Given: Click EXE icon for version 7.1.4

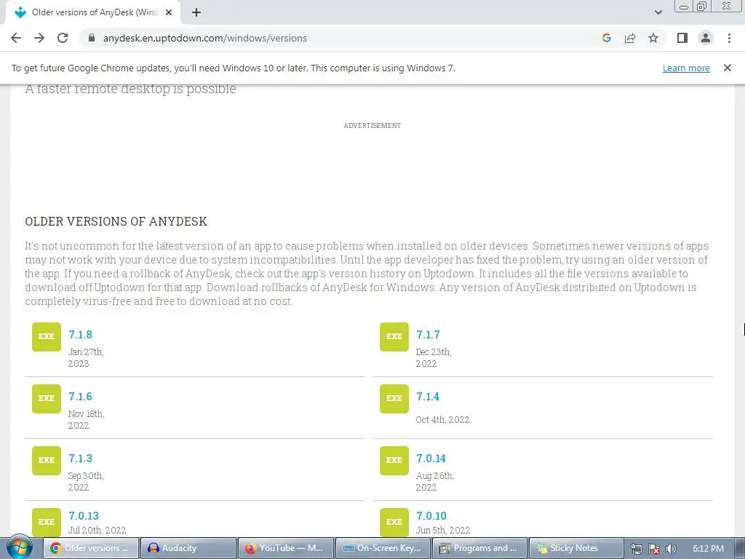Looking at the screenshot, I should 394,398.
